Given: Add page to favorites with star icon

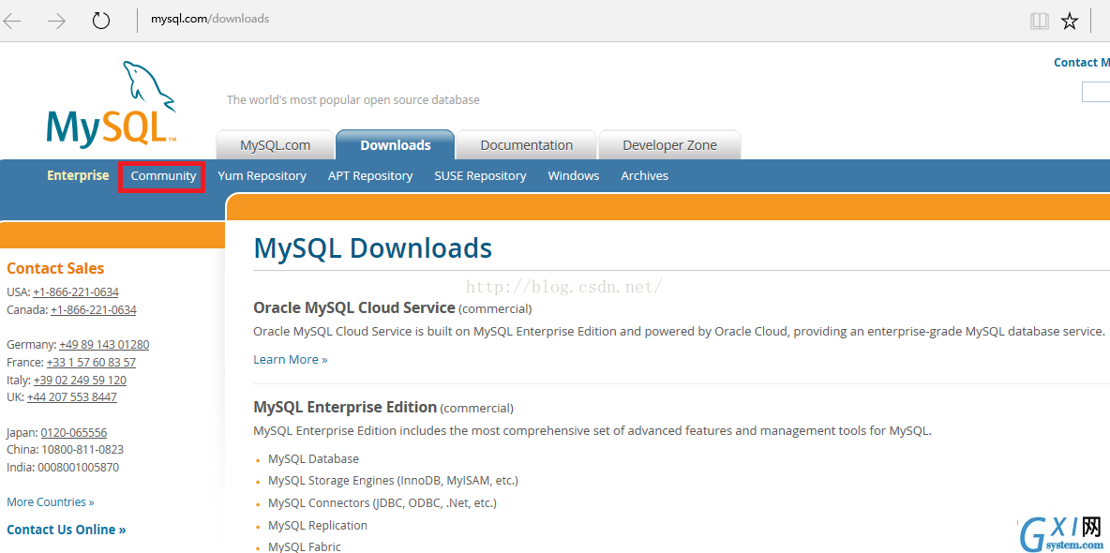Looking at the screenshot, I should click(1069, 22).
